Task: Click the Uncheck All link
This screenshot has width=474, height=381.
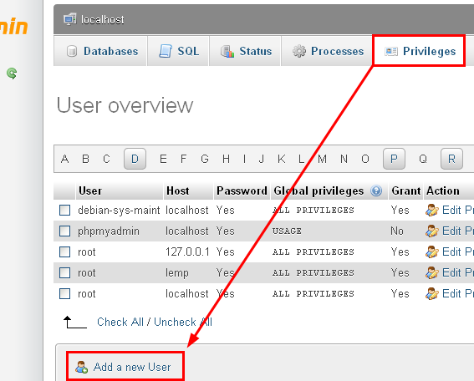Action: tap(183, 322)
